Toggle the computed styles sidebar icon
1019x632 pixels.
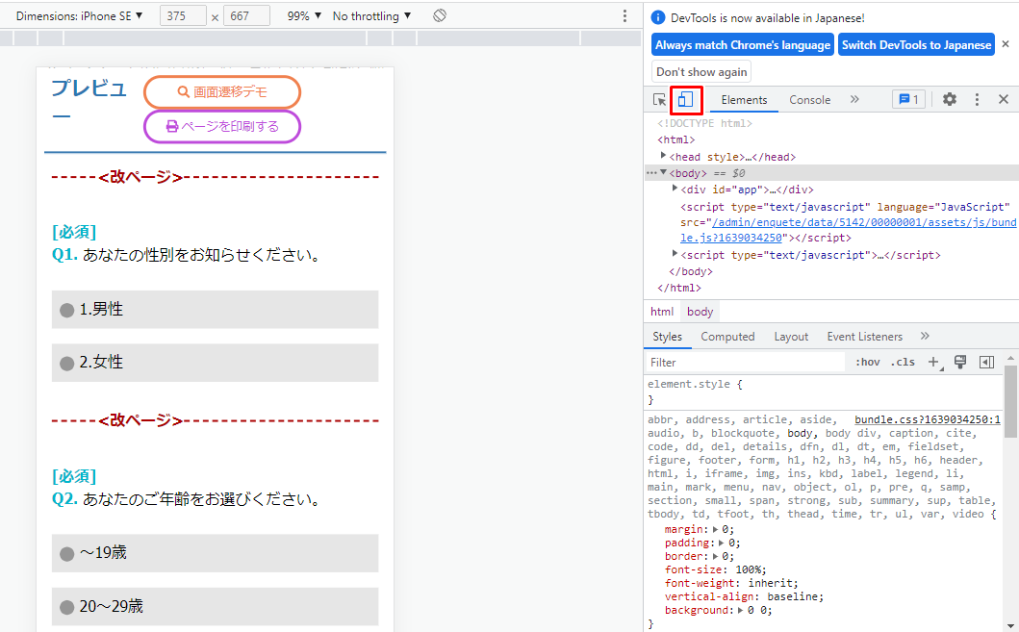pyautogui.click(x=986, y=363)
